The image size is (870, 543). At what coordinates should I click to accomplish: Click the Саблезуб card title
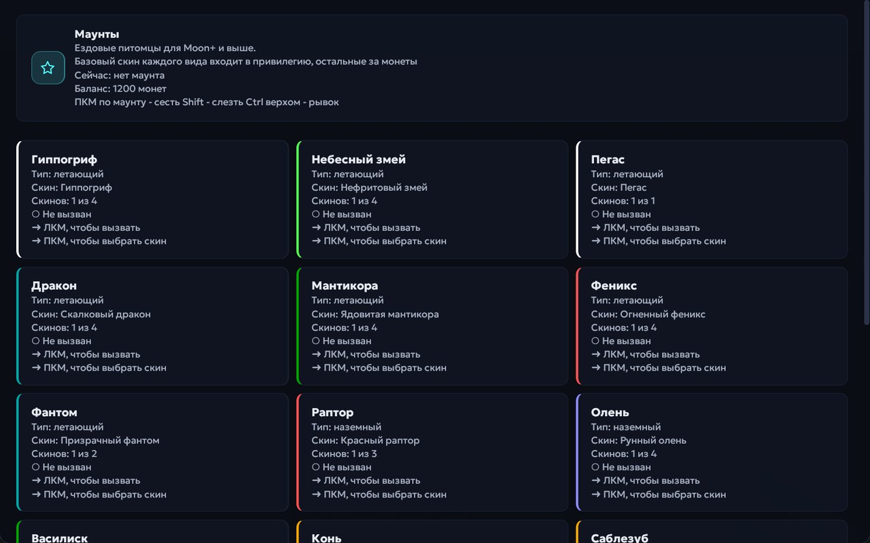(x=620, y=538)
